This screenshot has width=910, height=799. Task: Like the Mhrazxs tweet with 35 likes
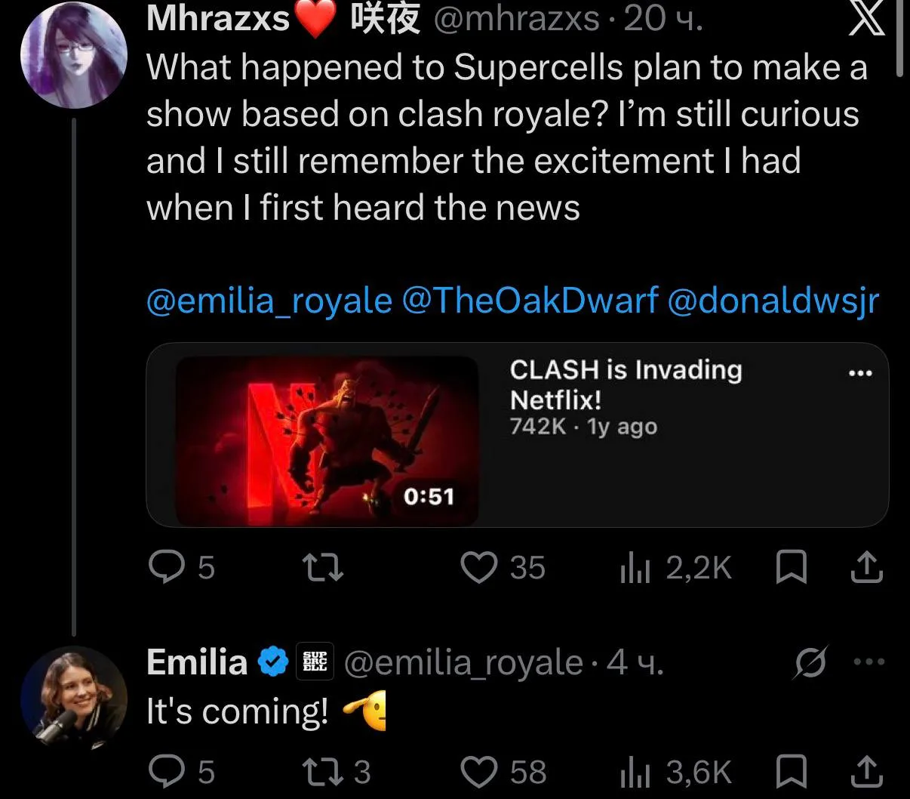[x=503, y=568]
